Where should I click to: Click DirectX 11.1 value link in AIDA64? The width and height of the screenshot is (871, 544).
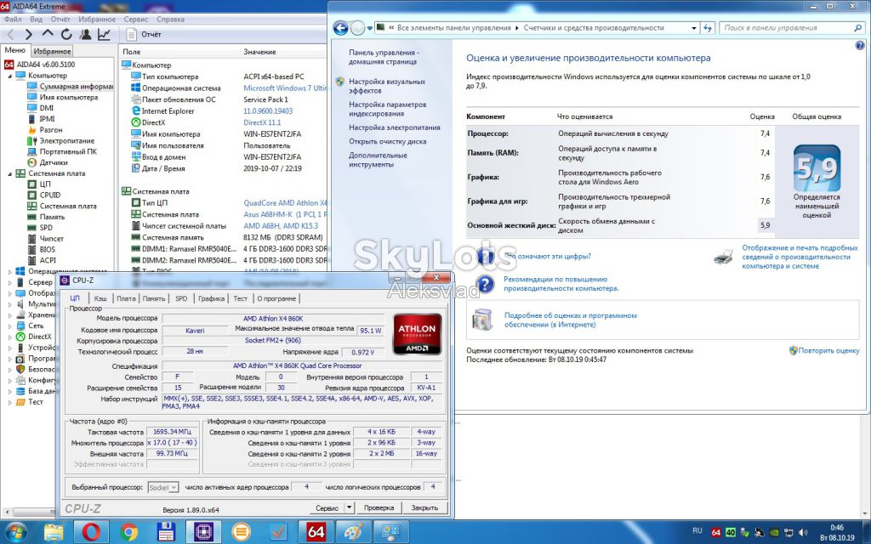[262, 122]
